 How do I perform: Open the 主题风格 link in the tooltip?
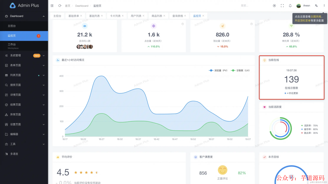pyautogui.click(x=316, y=16)
